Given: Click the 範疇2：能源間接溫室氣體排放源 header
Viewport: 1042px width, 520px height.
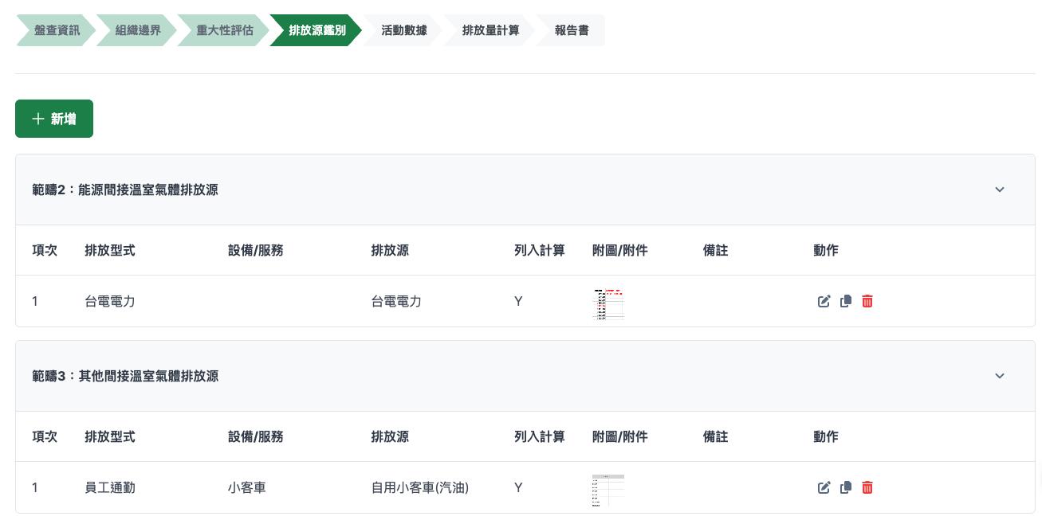Looking at the screenshot, I should click(x=125, y=190).
